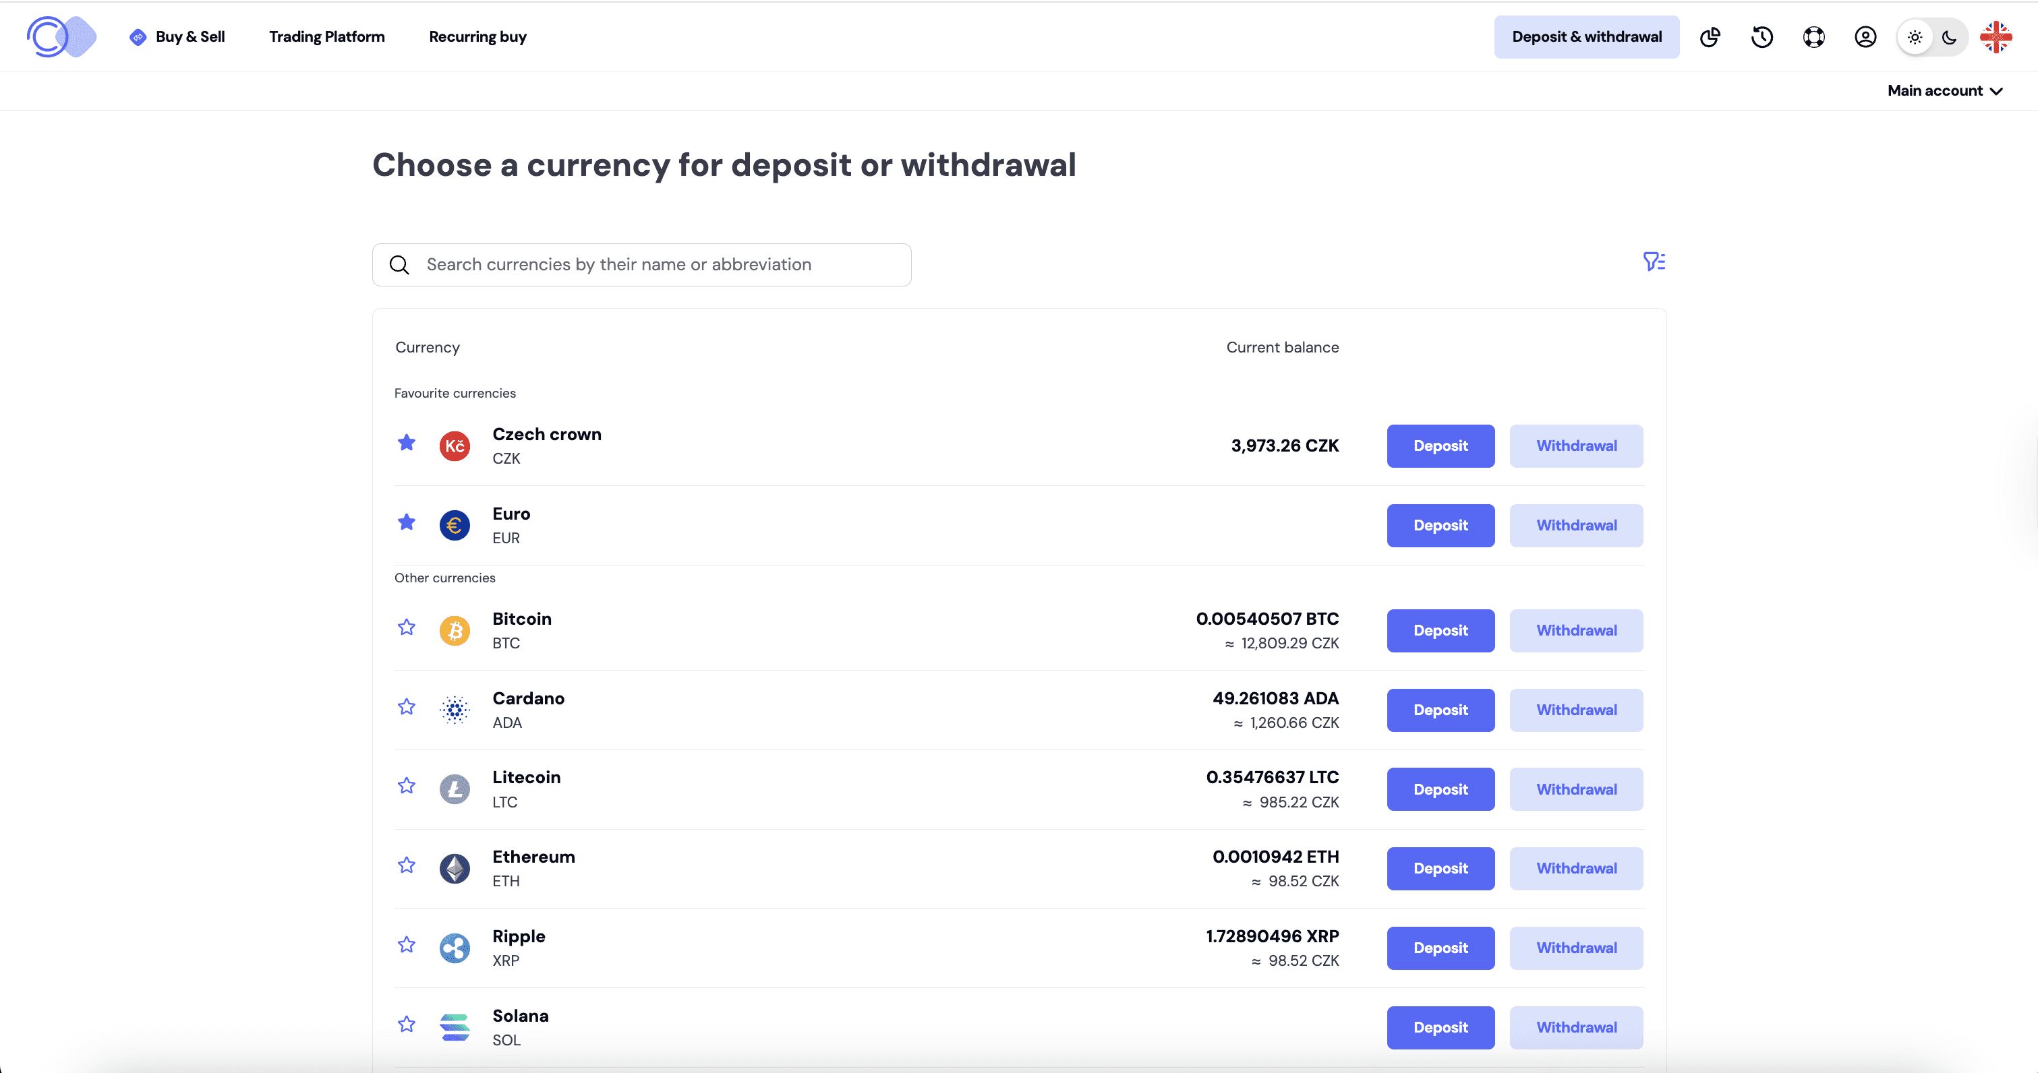Click the 0.00540507 BTC balance
The height and width of the screenshot is (1073, 2038).
pos(1267,619)
